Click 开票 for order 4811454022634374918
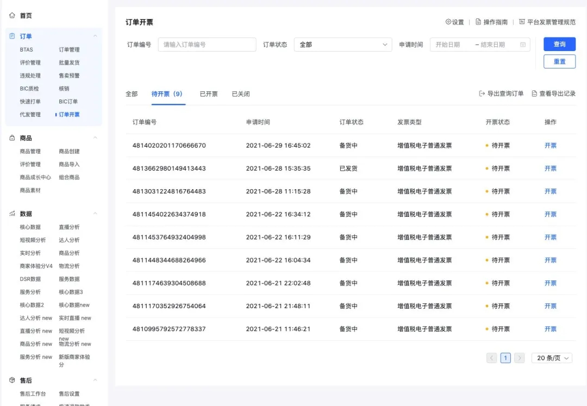The image size is (587, 406). 550,214
